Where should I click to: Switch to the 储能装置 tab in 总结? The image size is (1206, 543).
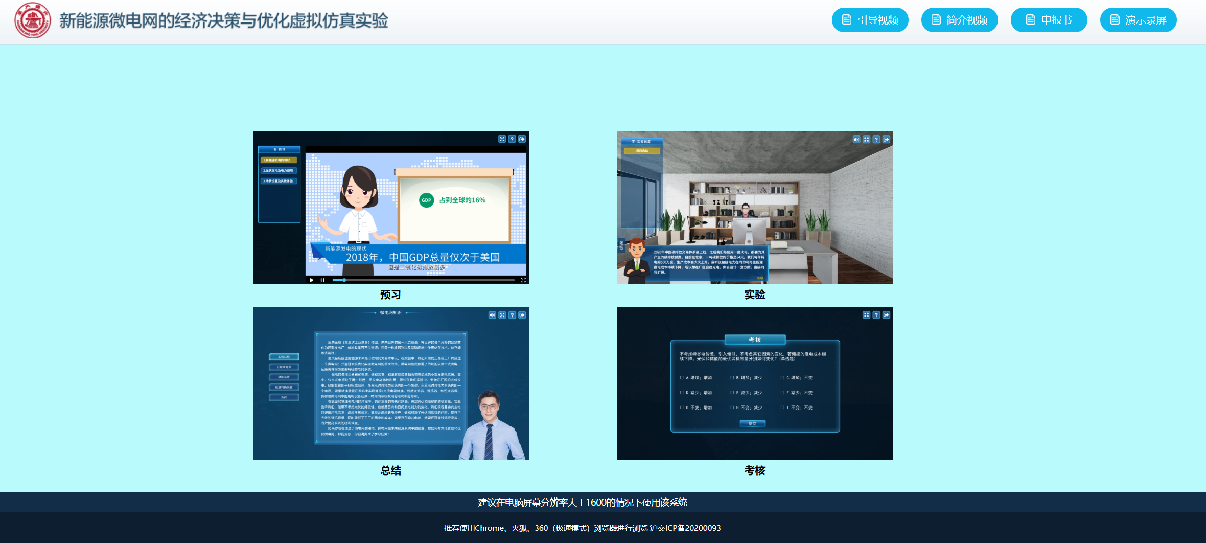coord(284,377)
